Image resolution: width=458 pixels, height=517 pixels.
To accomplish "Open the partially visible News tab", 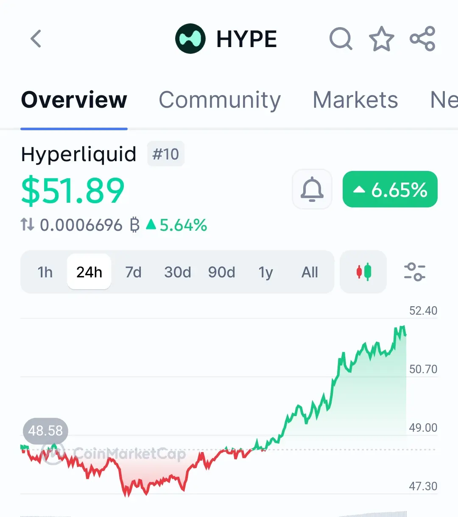I will coord(444,100).
